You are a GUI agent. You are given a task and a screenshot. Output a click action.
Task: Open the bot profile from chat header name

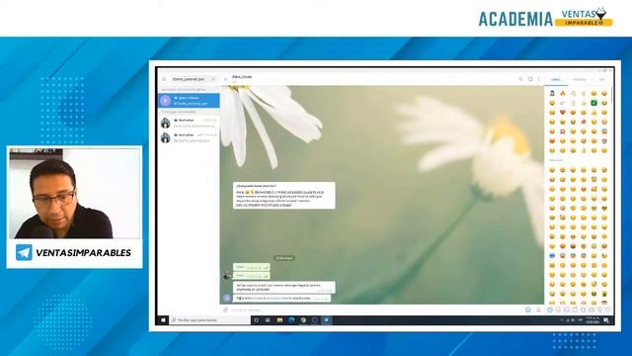click(x=242, y=77)
